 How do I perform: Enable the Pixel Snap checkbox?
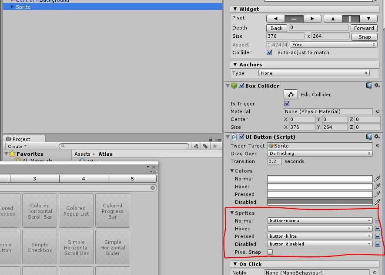(270, 252)
